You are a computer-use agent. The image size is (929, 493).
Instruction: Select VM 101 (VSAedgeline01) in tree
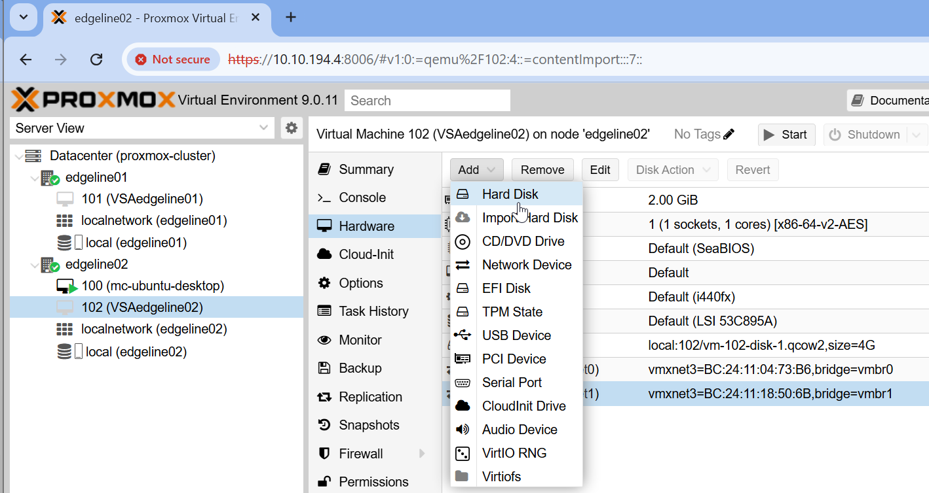click(142, 199)
